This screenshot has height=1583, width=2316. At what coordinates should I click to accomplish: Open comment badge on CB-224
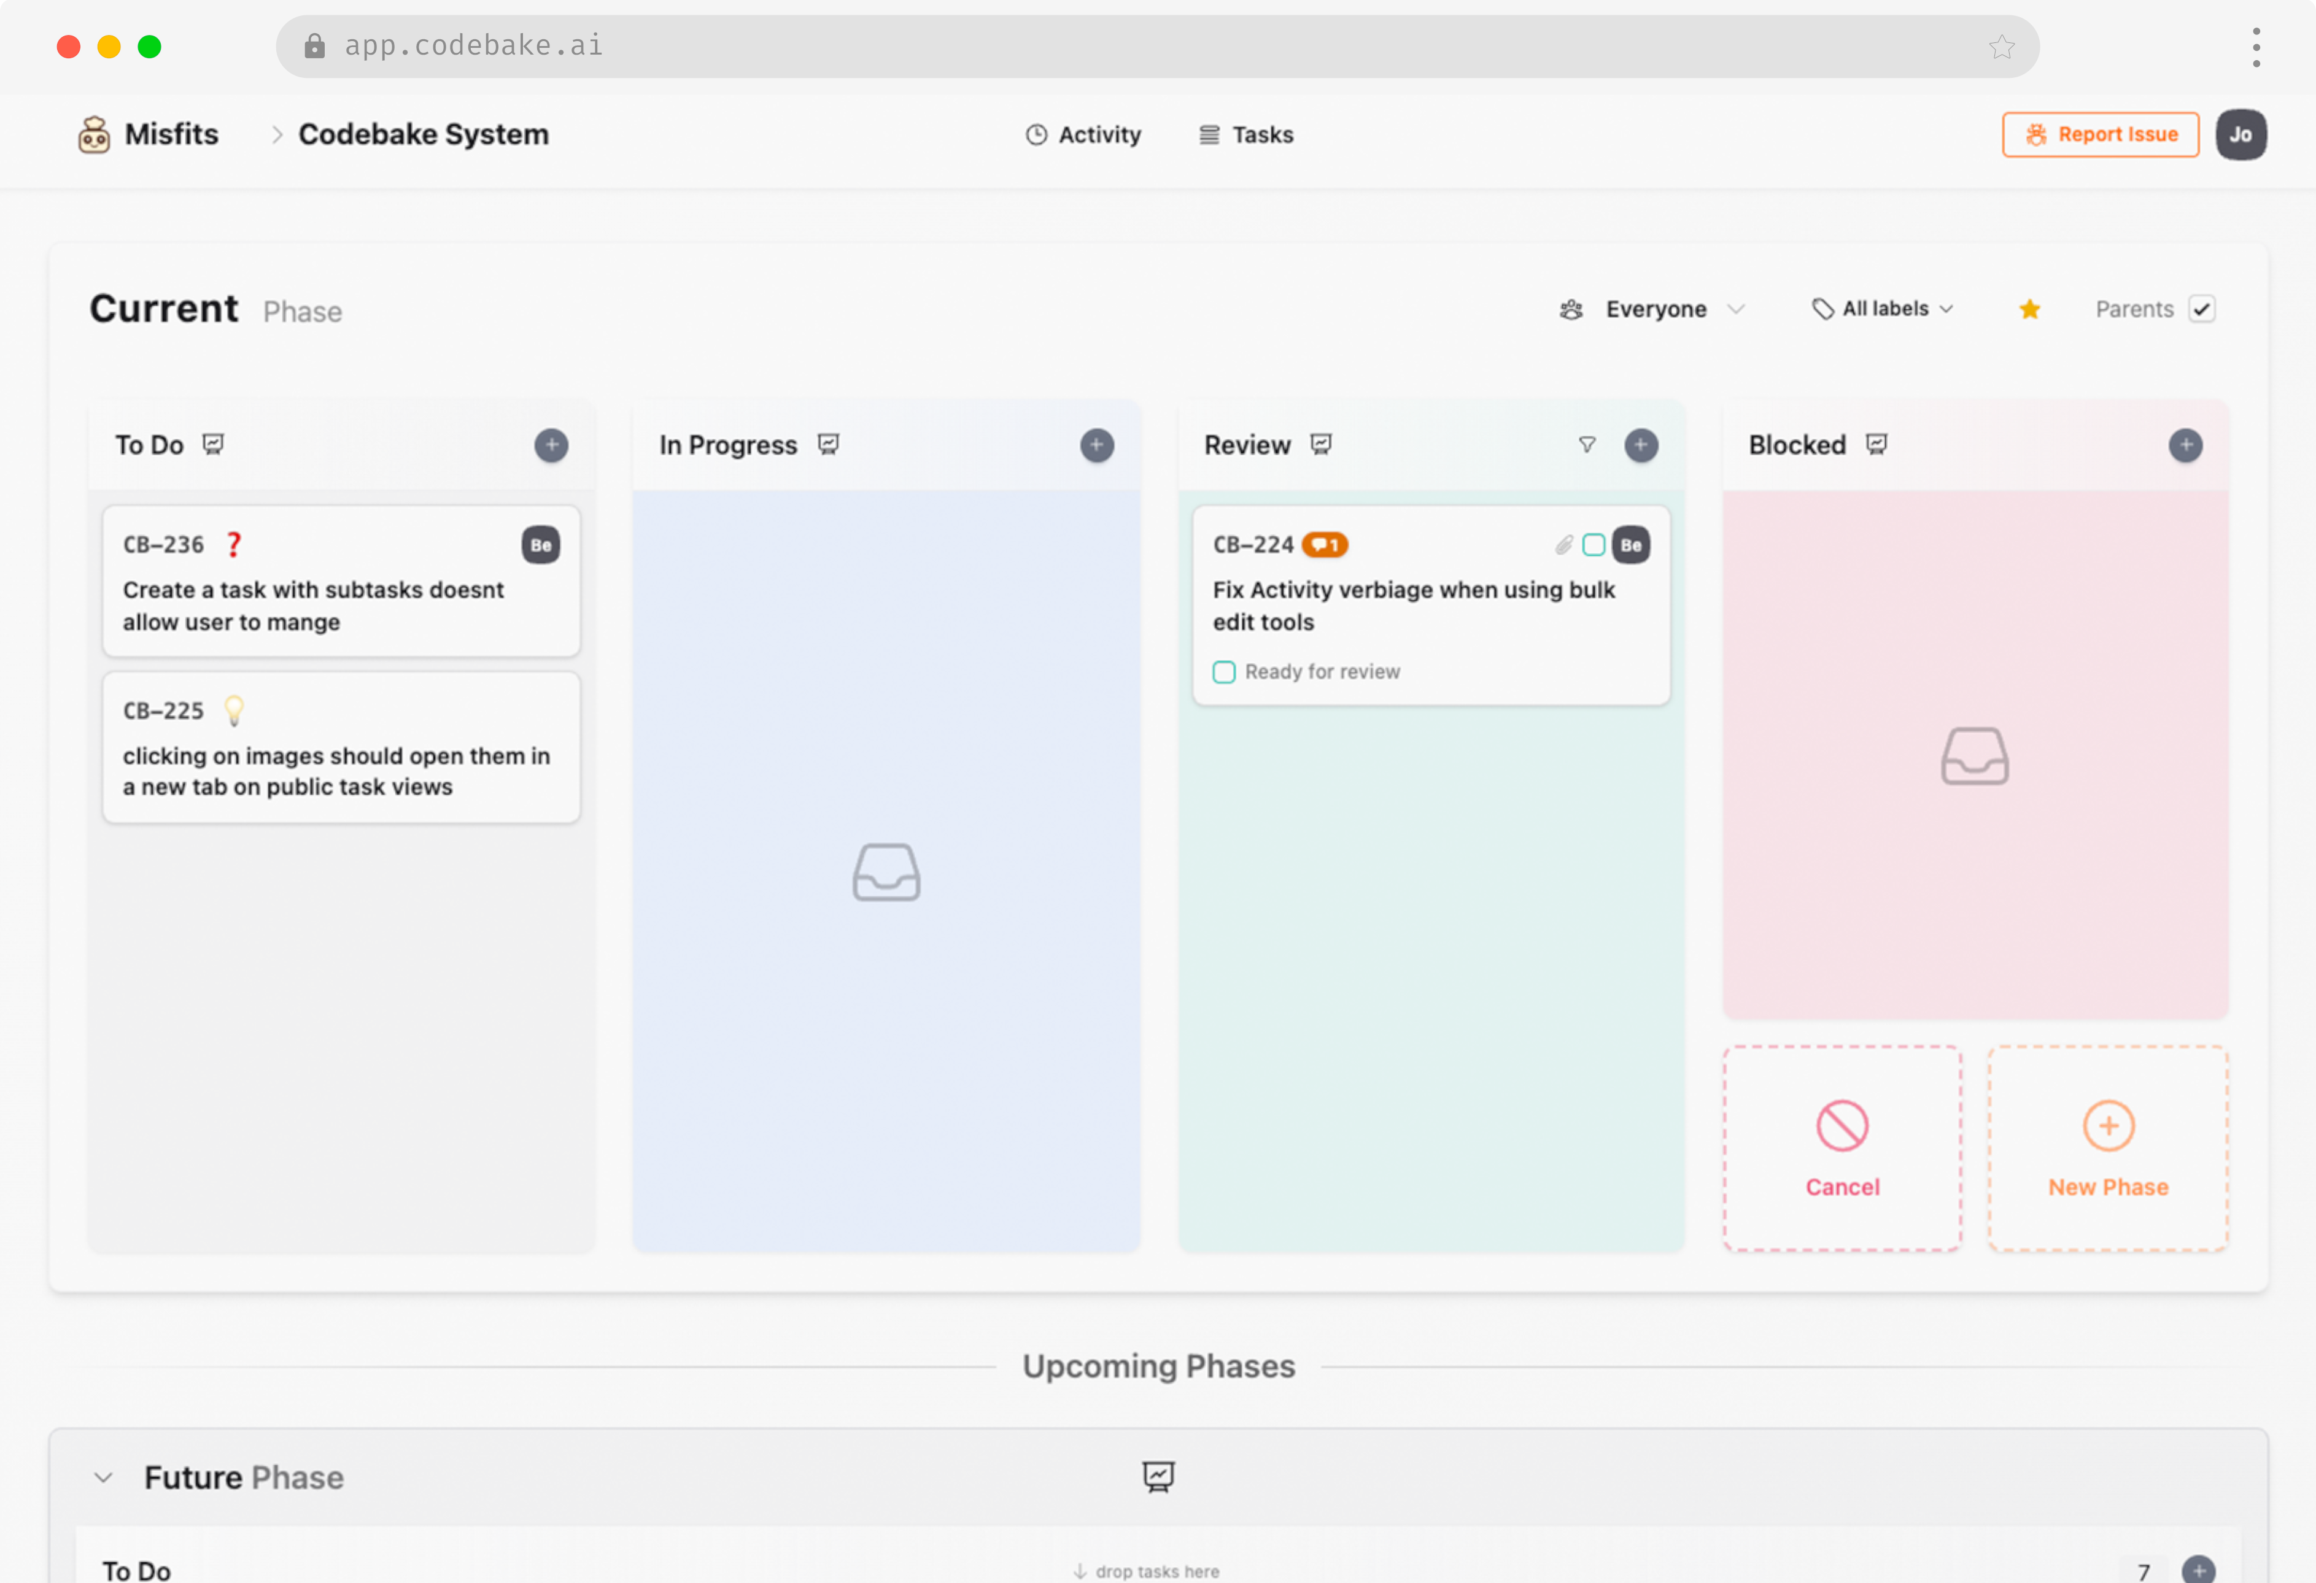(x=1325, y=545)
